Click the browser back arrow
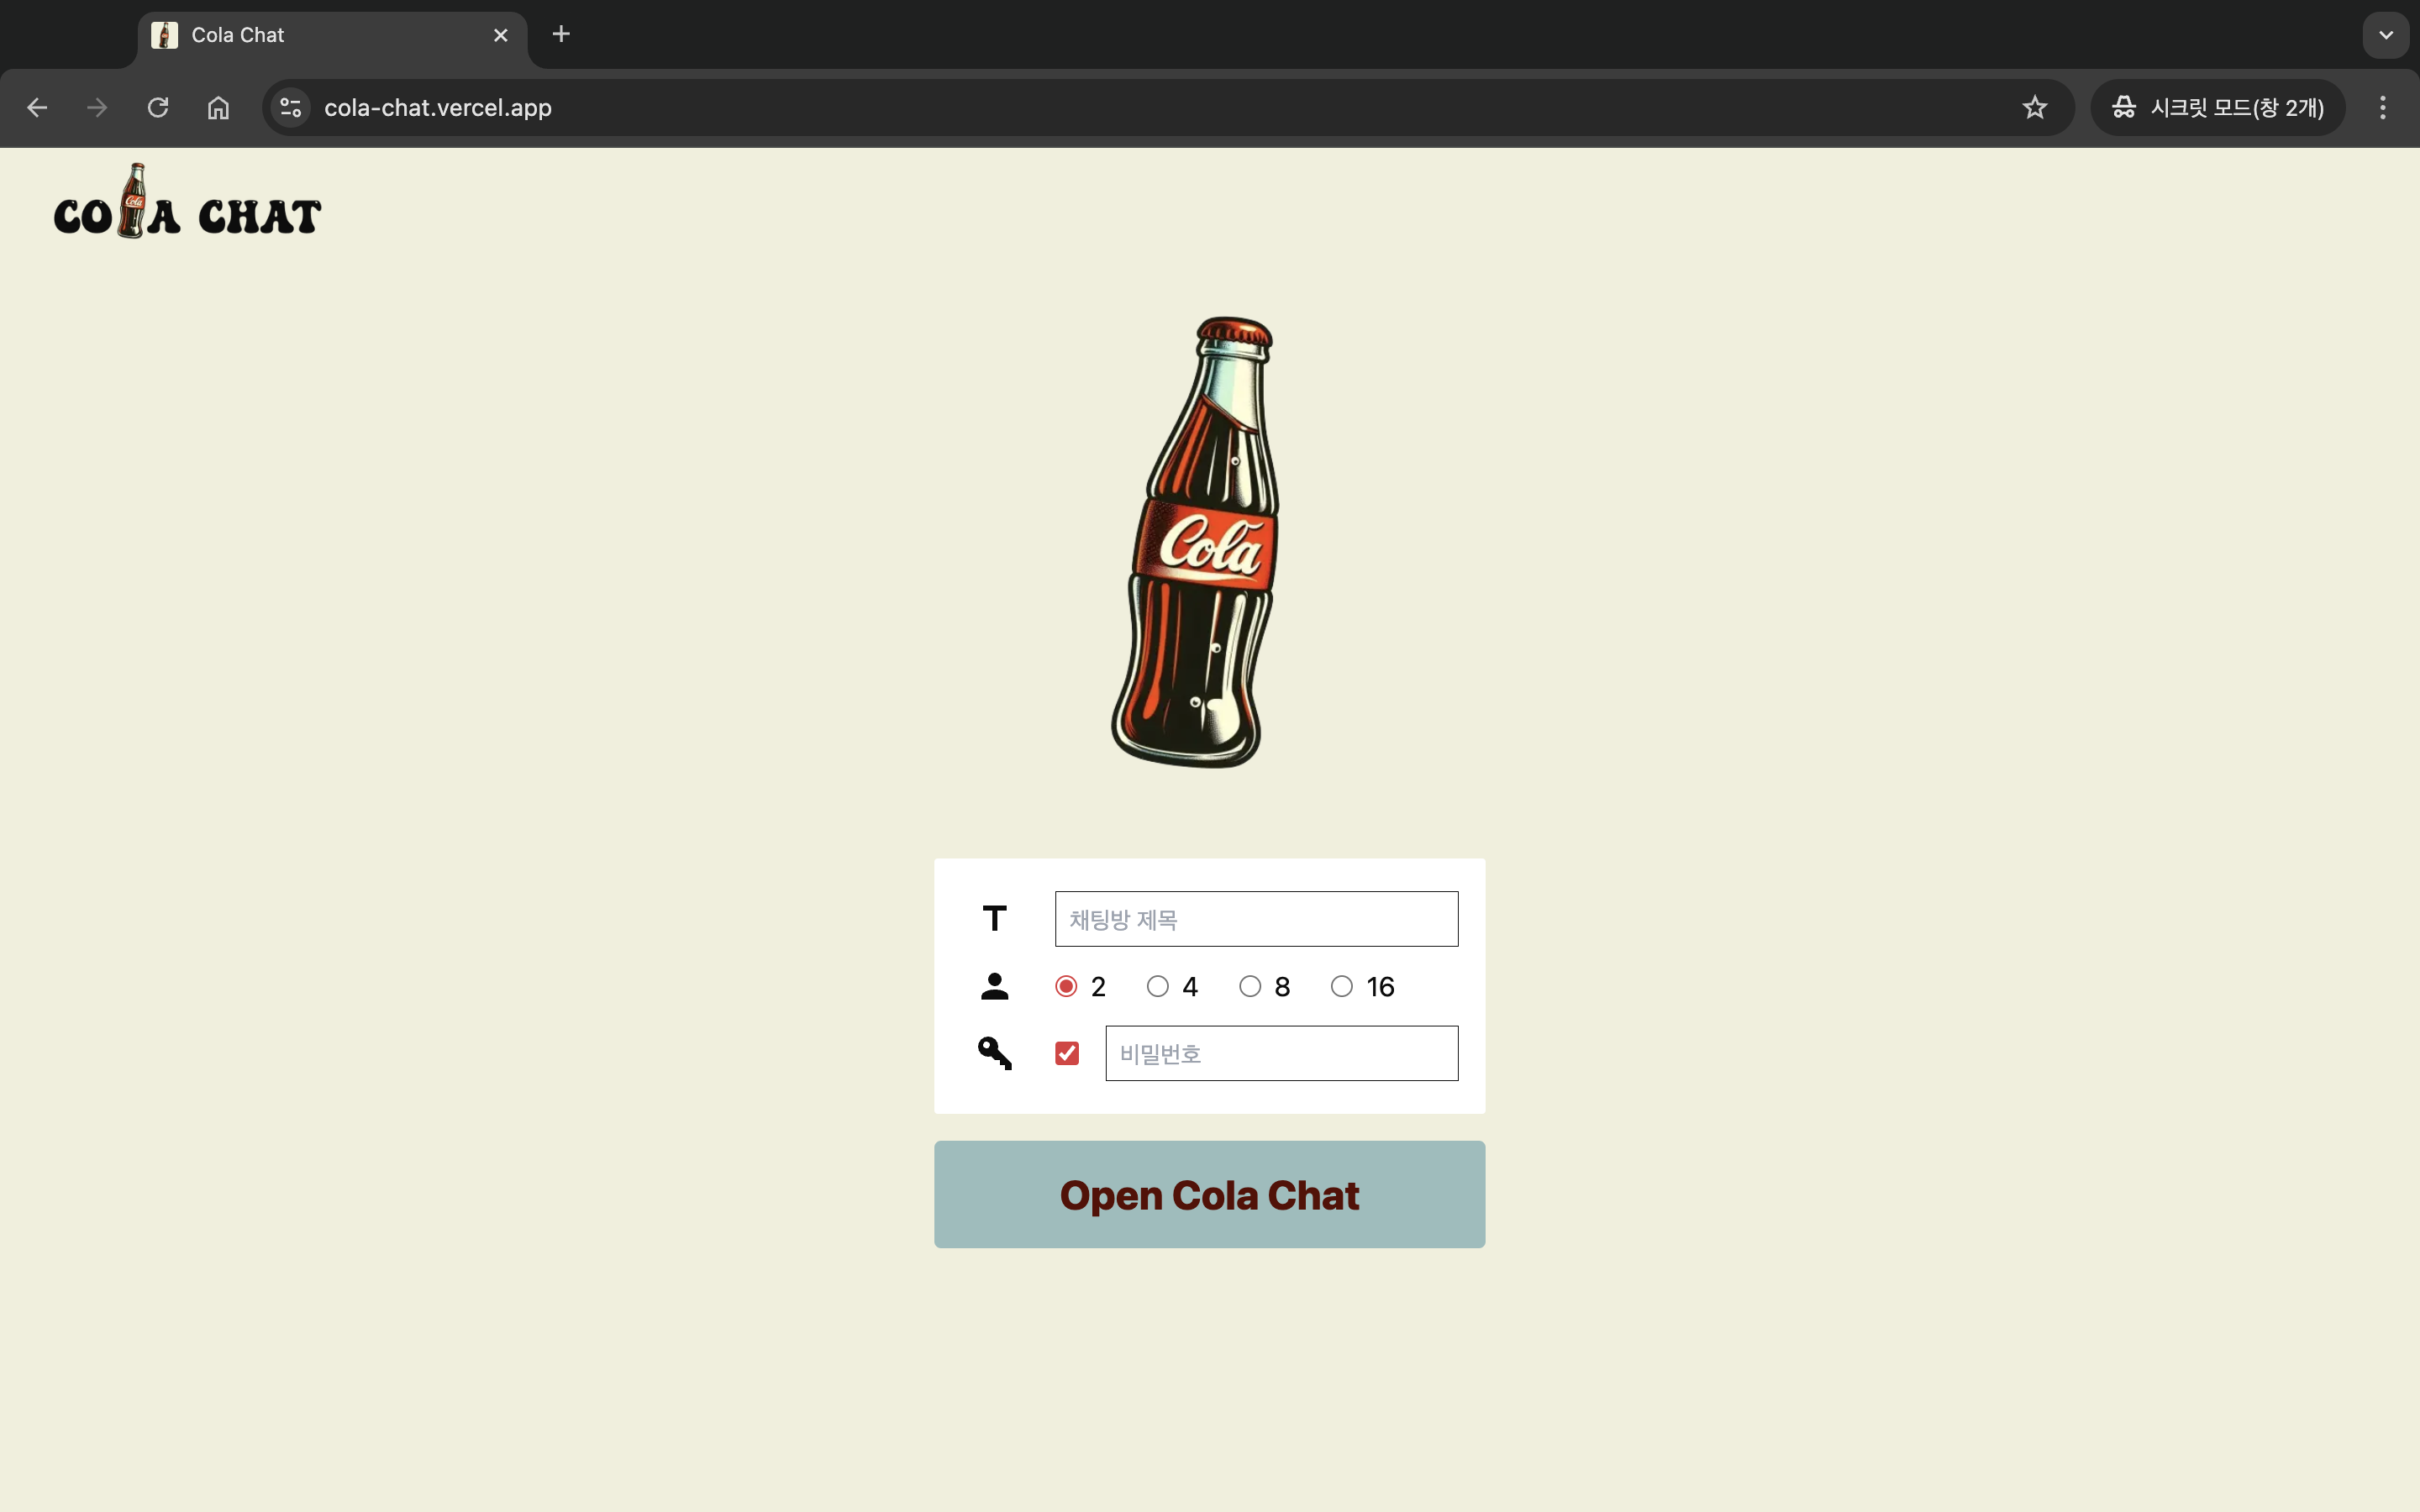The image size is (2420, 1512). coord(37,107)
